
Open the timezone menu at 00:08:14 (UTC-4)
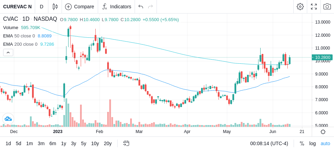pos(269,143)
